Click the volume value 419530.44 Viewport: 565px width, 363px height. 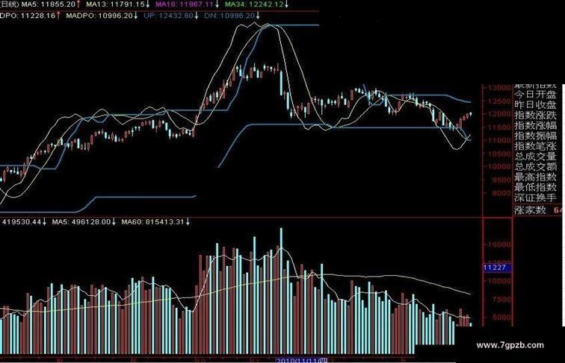pos(22,222)
